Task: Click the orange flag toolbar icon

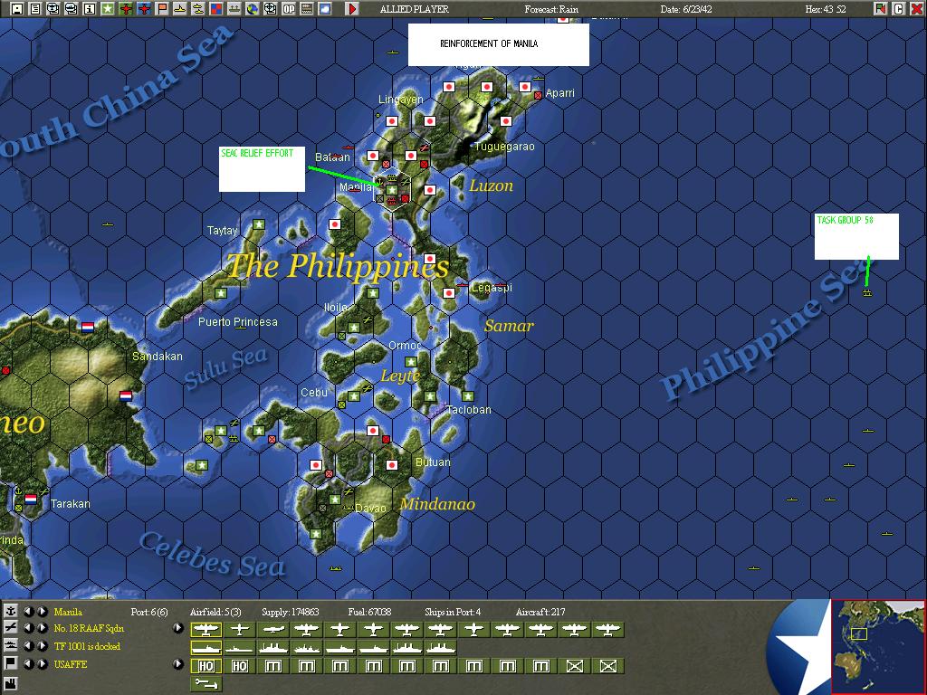Action: click(161, 9)
